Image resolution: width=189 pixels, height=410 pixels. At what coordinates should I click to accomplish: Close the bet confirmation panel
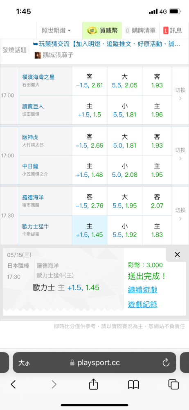click(x=177, y=255)
